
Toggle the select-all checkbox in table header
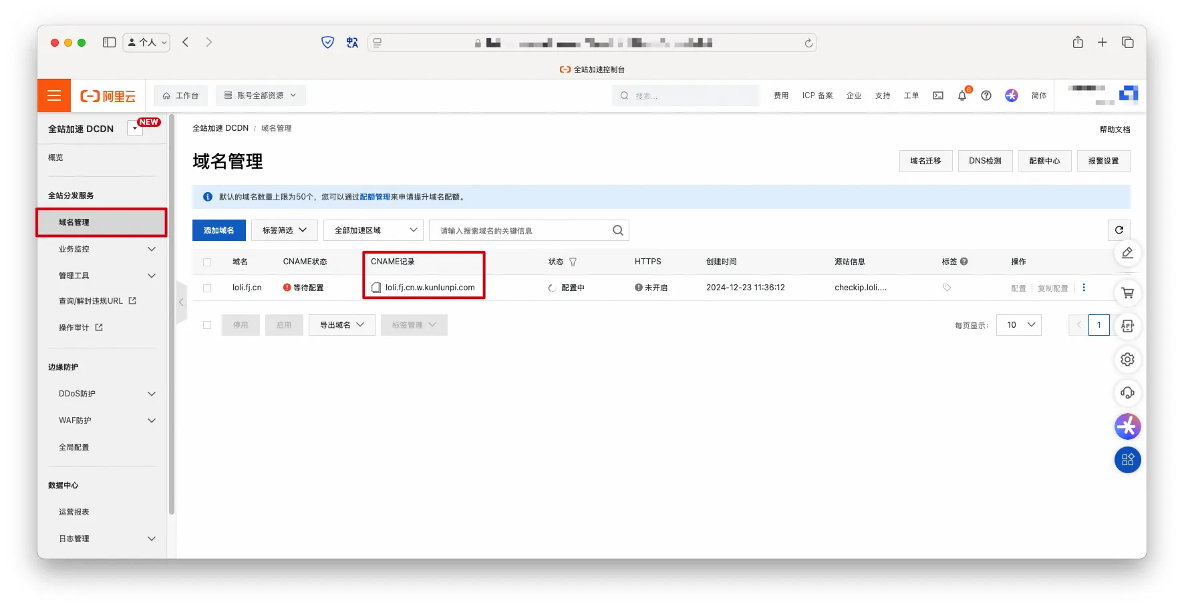tap(207, 262)
